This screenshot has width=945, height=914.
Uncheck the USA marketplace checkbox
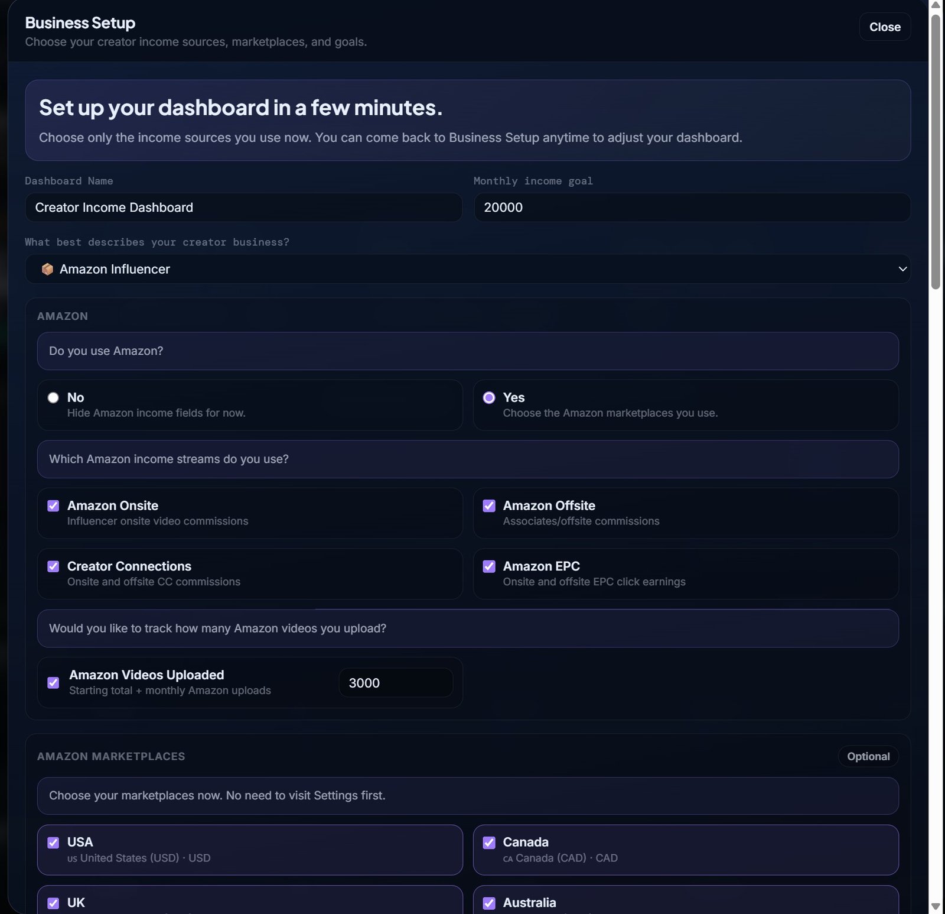[x=53, y=842]
